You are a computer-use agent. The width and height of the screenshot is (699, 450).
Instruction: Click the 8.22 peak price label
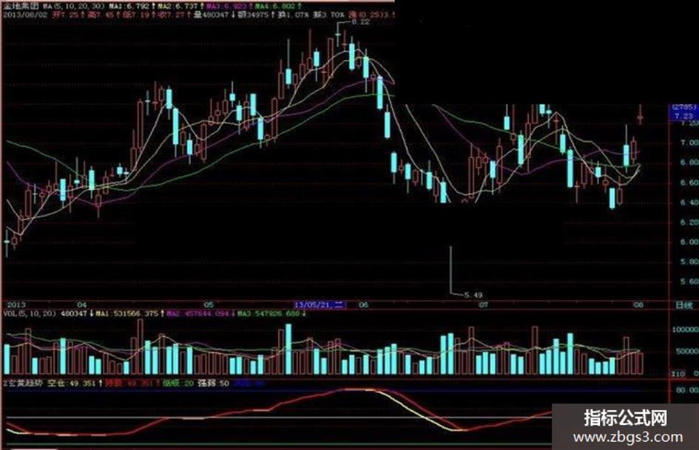click(x=360, y=21)
